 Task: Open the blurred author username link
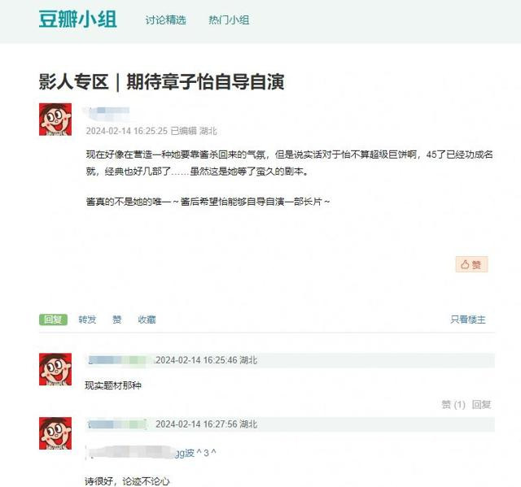pos(107,111)
